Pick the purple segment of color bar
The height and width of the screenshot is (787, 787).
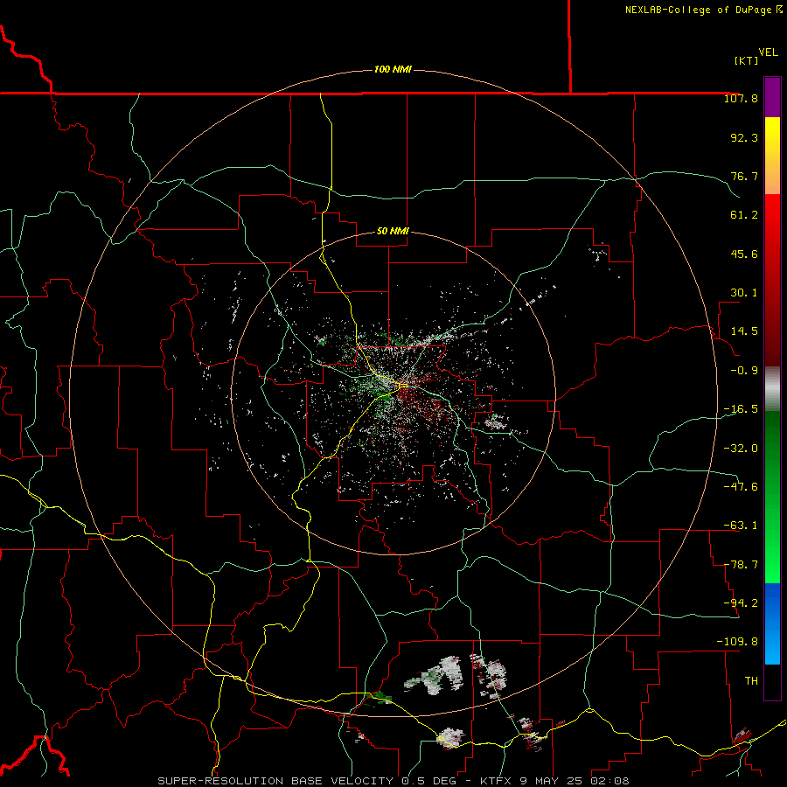(772, 98)
